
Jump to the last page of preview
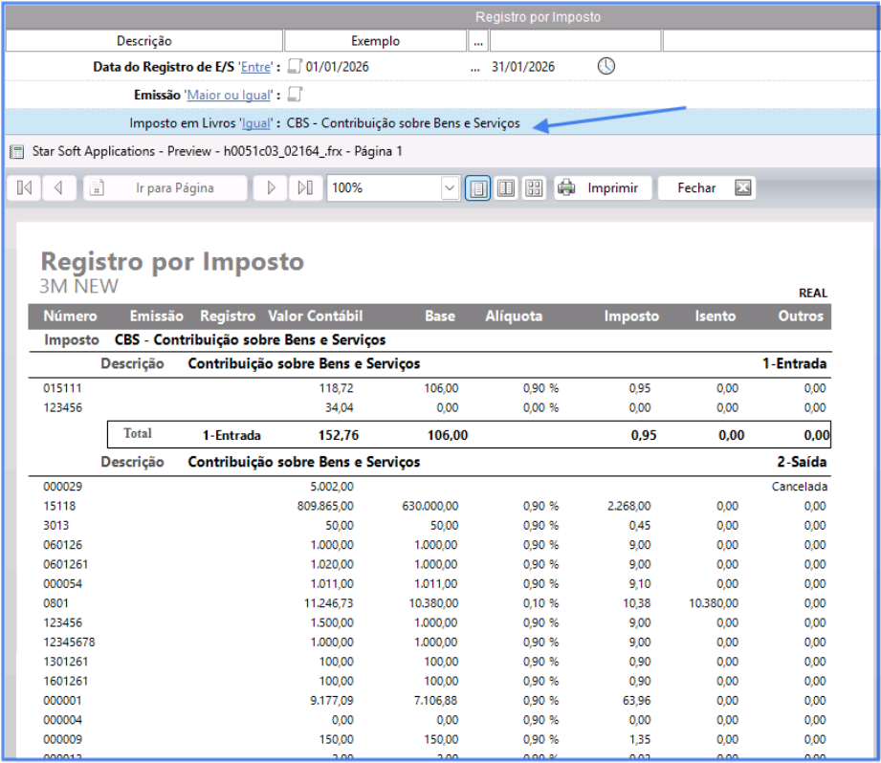point(304,188)
